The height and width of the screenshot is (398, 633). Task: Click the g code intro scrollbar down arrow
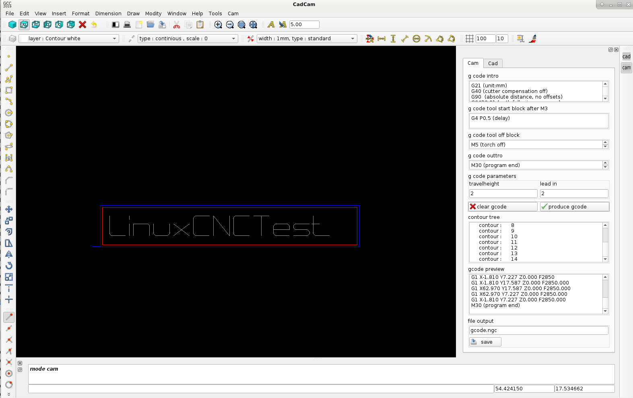605,99
